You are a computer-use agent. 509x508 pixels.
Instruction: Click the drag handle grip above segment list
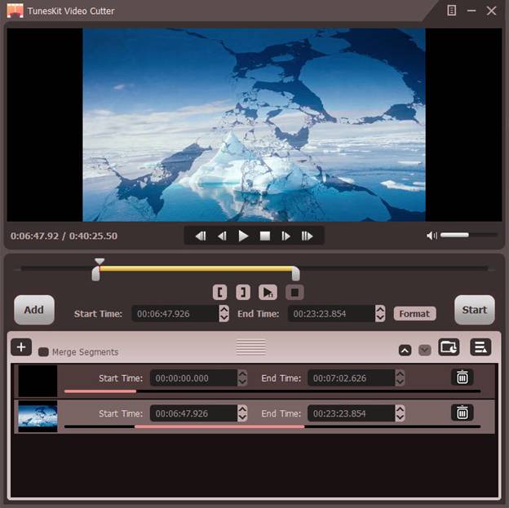click(x=251, y=347)
